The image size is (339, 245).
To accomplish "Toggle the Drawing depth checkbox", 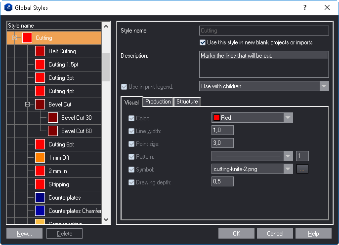I will coord(131,182).
